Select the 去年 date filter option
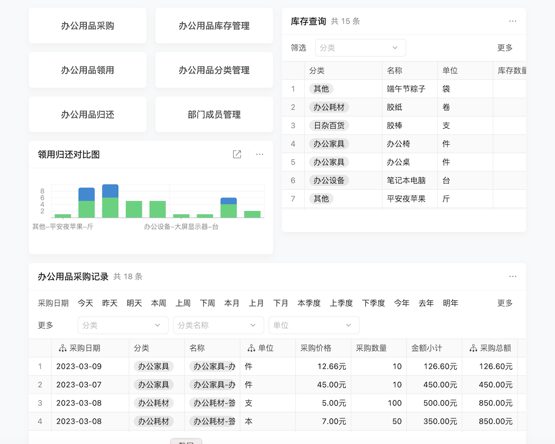Screen dimensions: 555x444 [x=426, y=303]
